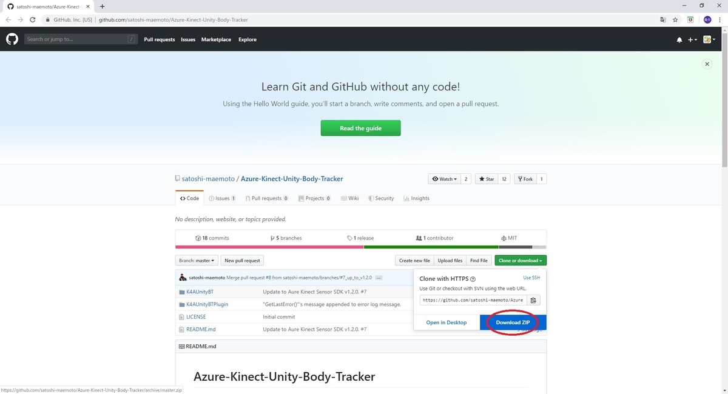Image resolution: width=728 pixels, height=394 pixels.
Task: Open Pull requests in top navigation
Action: [159, 39]
